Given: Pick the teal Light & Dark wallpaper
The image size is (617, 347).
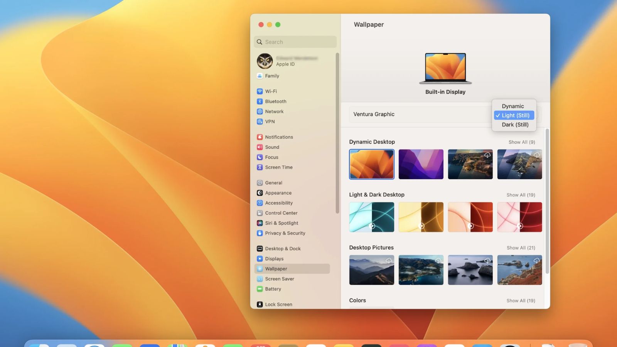Looking at the screenshot, I should 372,217.
